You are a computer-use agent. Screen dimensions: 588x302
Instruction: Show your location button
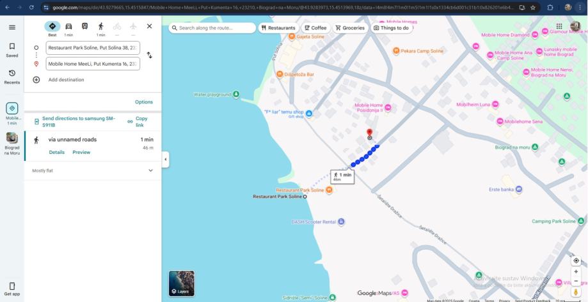click(x=576, y=260)
